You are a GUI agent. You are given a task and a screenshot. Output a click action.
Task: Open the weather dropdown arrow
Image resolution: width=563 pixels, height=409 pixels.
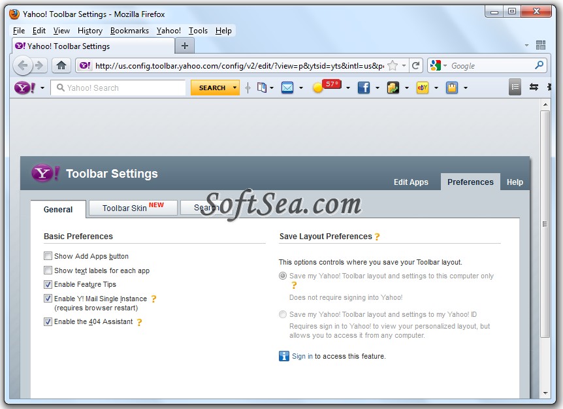pos(348,88)
